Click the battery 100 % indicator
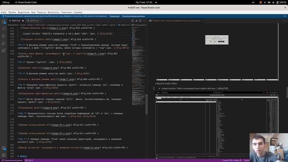 pyautogui.click(x=281, y=2)
